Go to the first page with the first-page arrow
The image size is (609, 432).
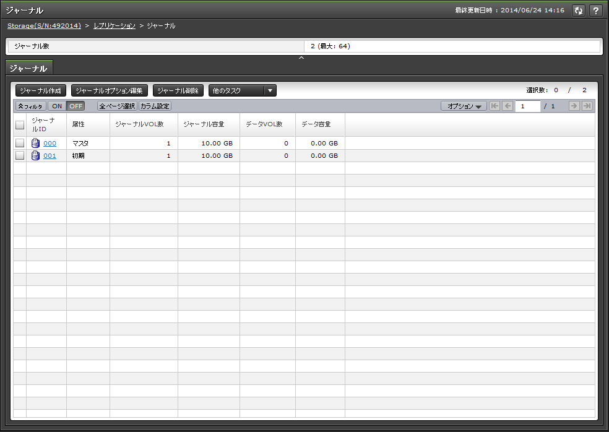(x=495, y=106)
